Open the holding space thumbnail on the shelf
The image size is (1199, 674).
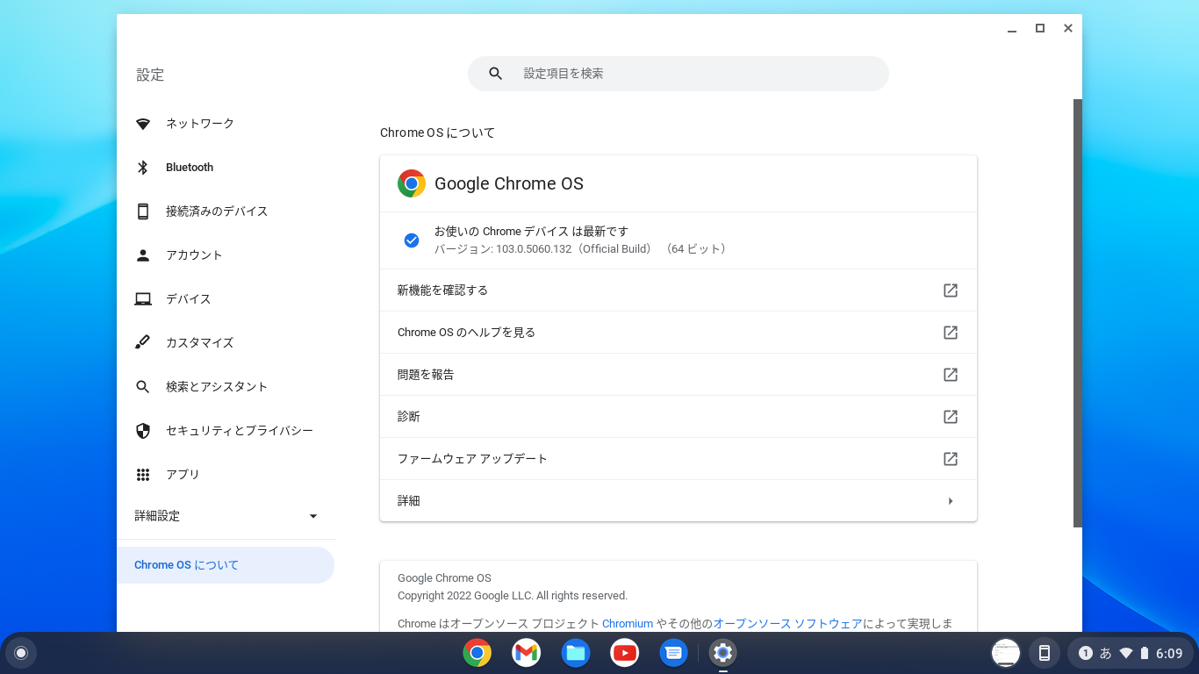tap(1006, 653)
